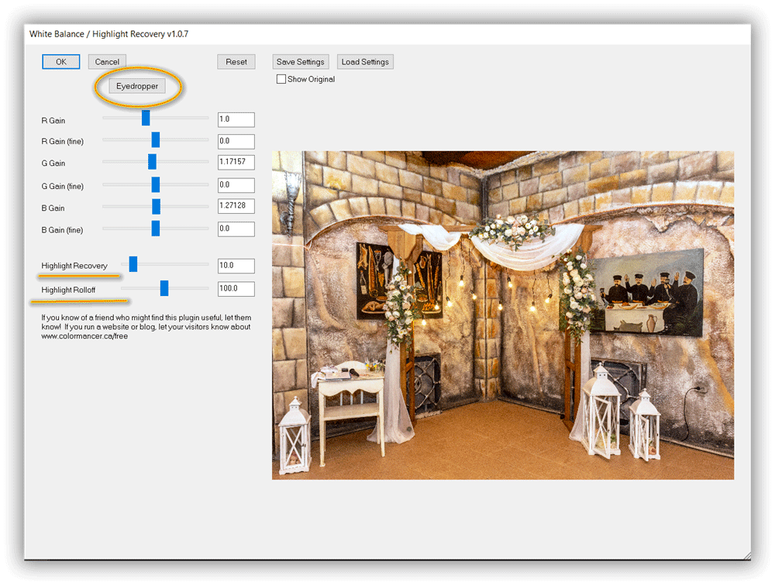
Task: Adjust the G Gain (fine) slider
Action: click(155, 184)
